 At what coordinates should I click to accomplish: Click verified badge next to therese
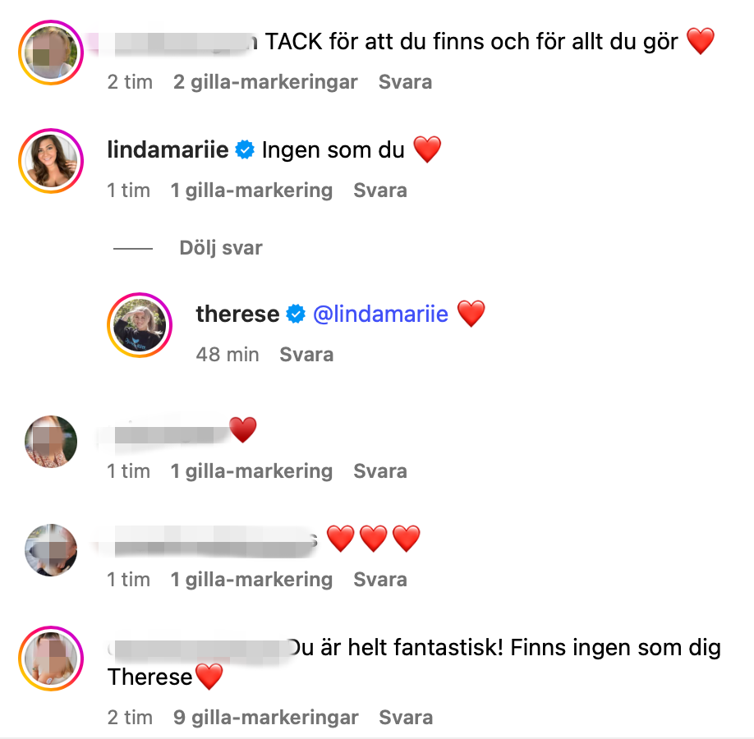click(296, 314)
